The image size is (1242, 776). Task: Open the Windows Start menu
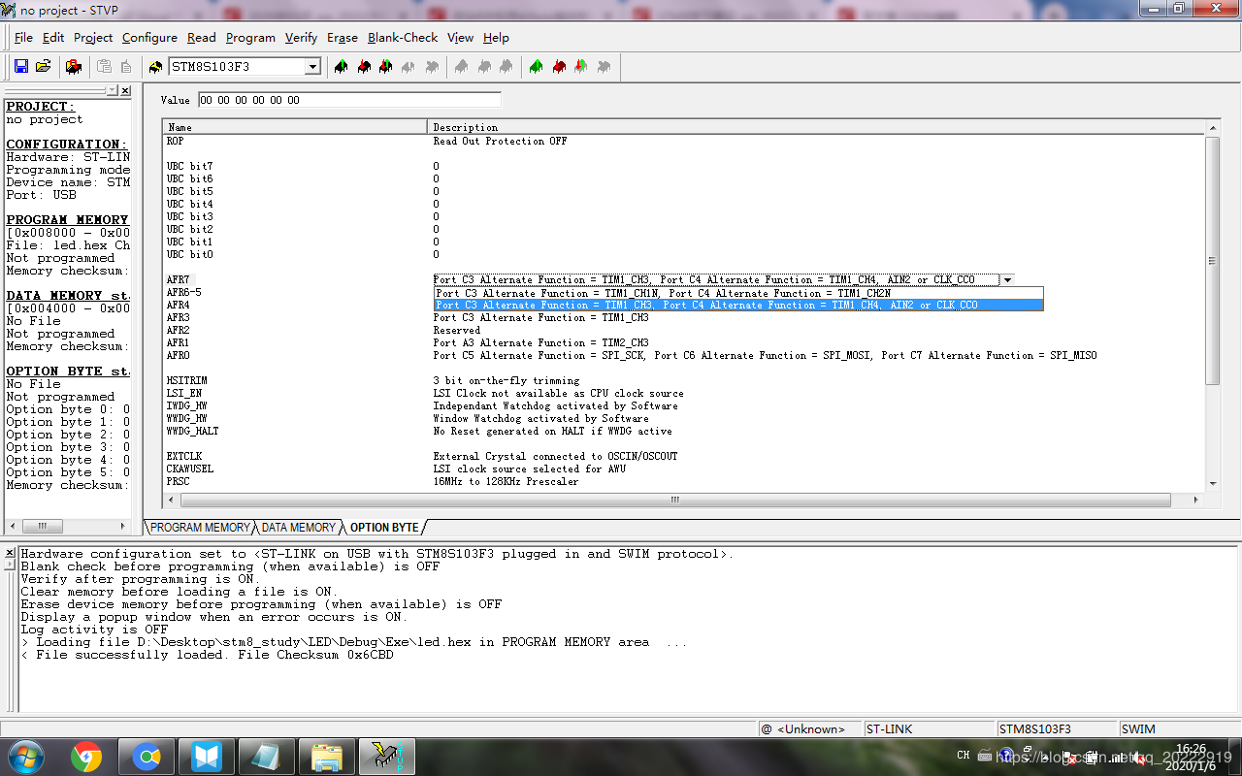coord(26,756)
